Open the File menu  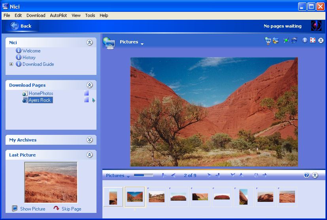pos(7,15)
